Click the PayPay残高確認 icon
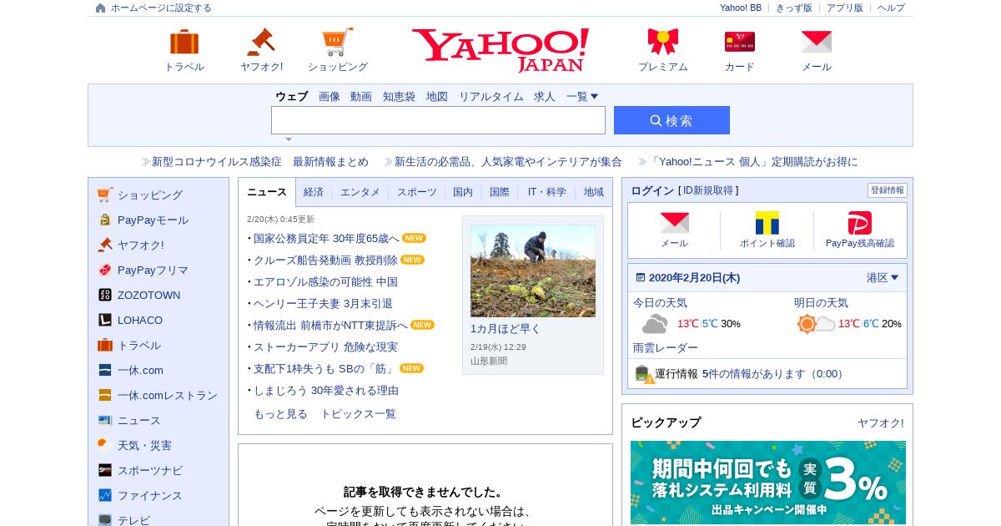The image size is (1001, 526). click(x=860, y=223)
